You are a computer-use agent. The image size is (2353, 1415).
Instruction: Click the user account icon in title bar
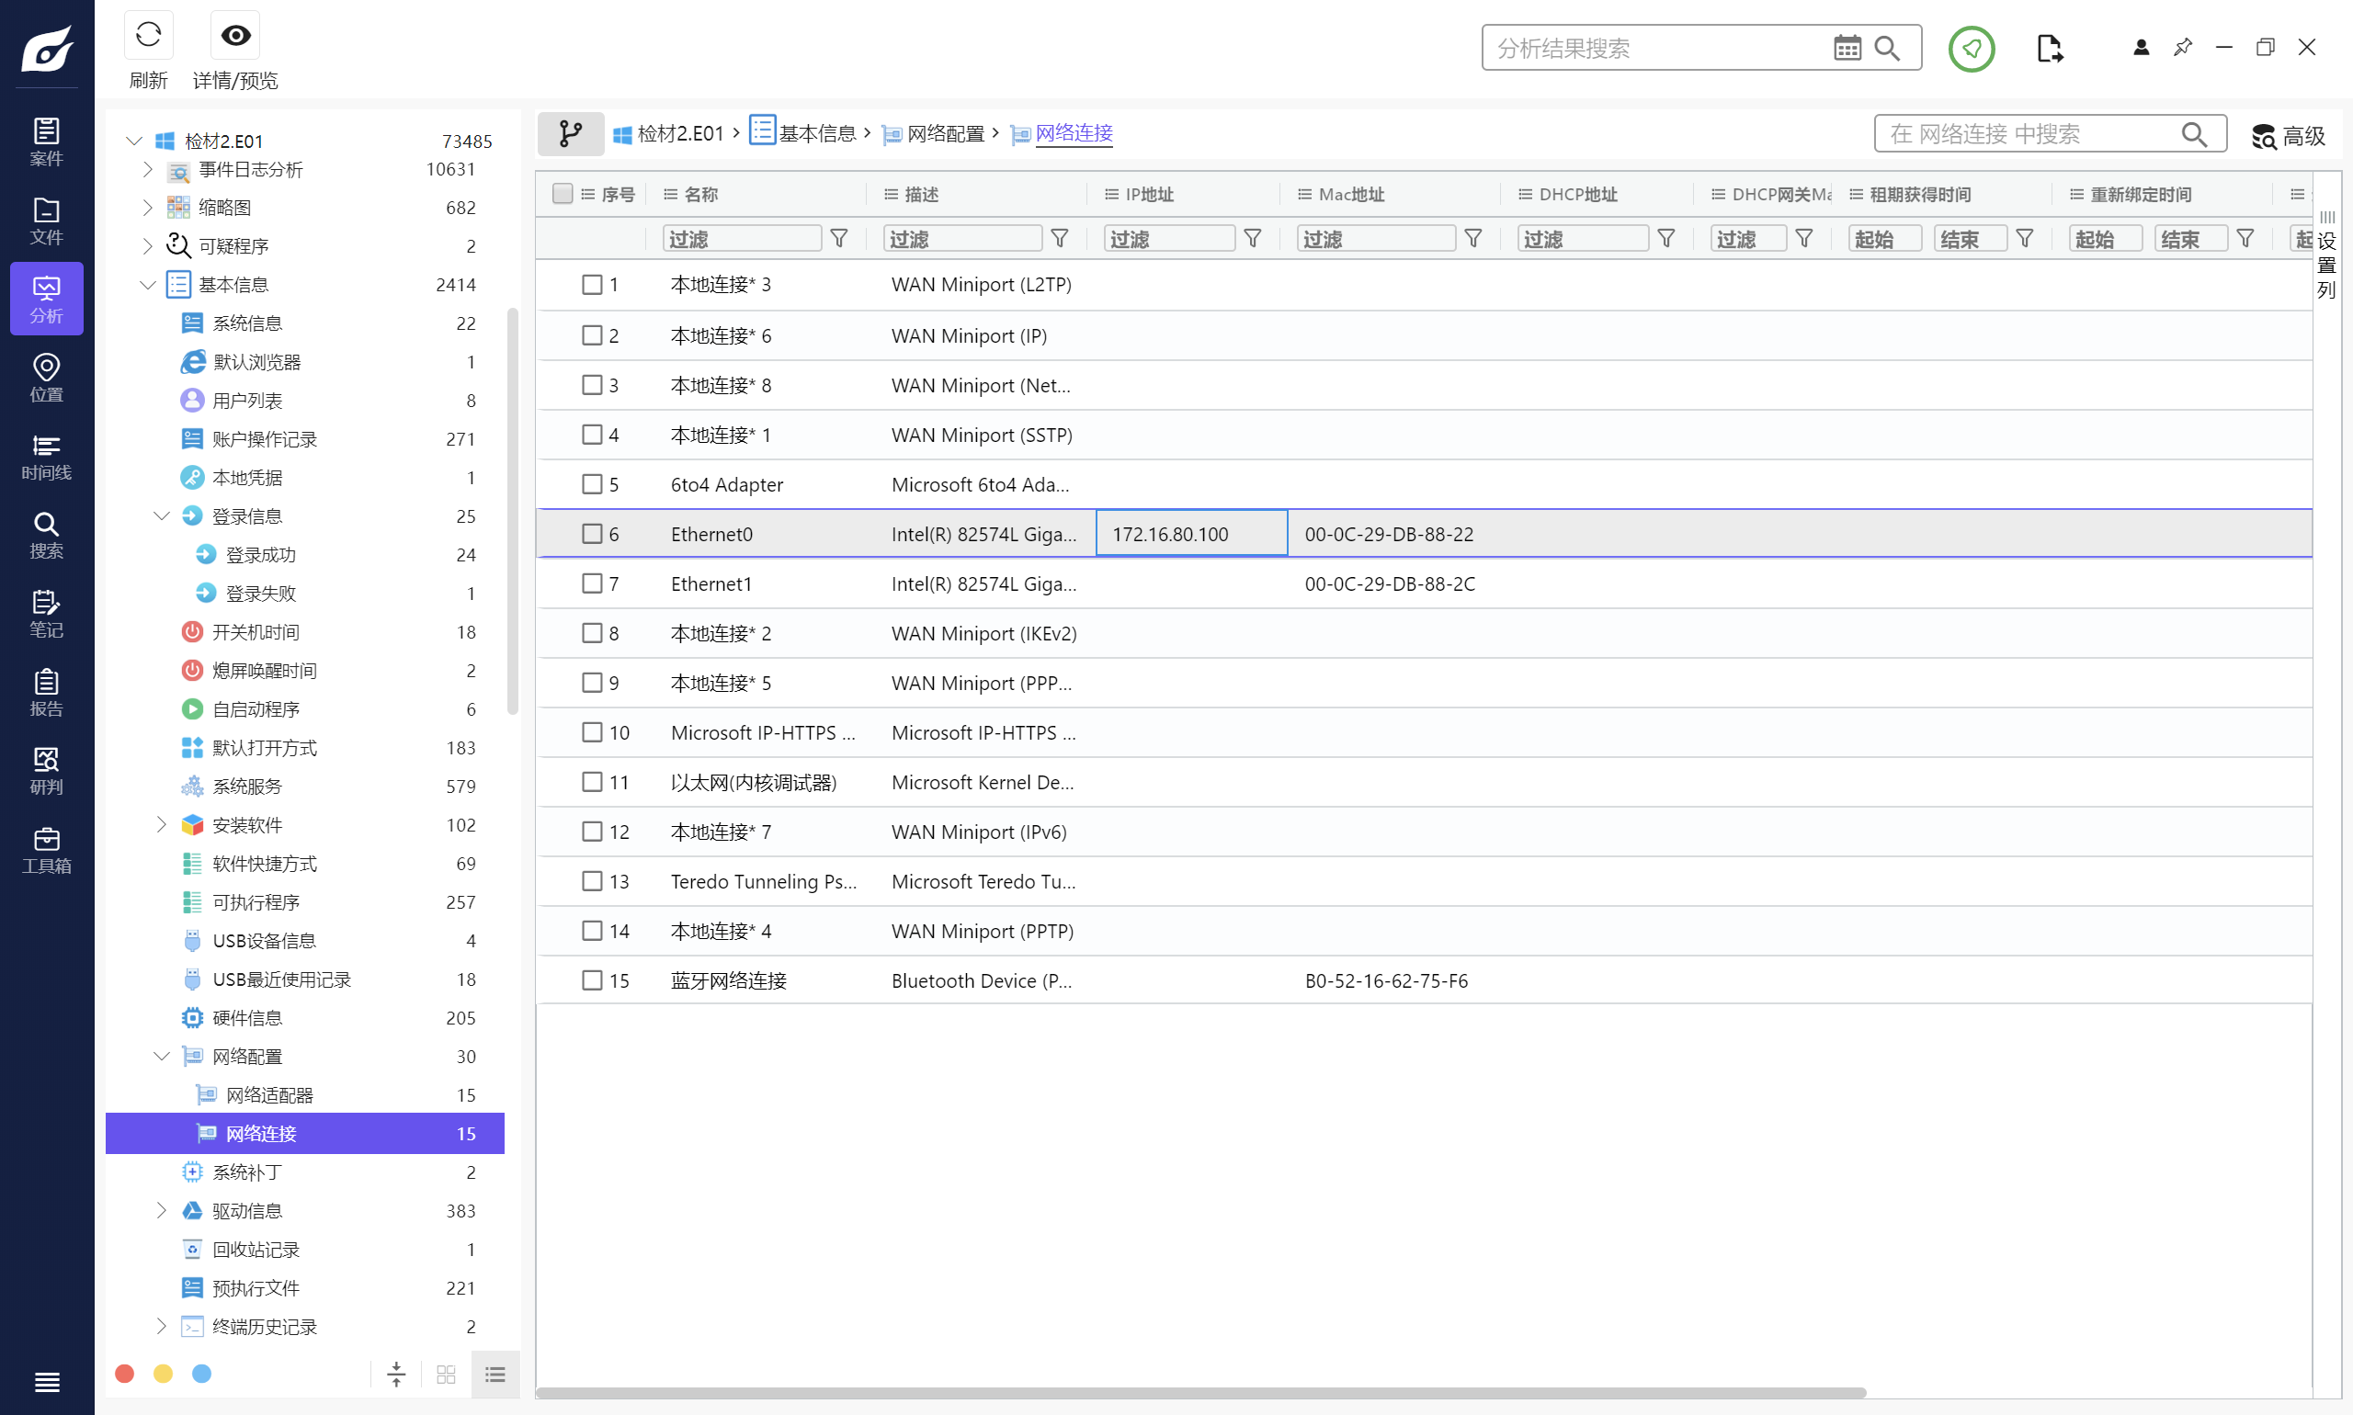[x=2142, y=47]
